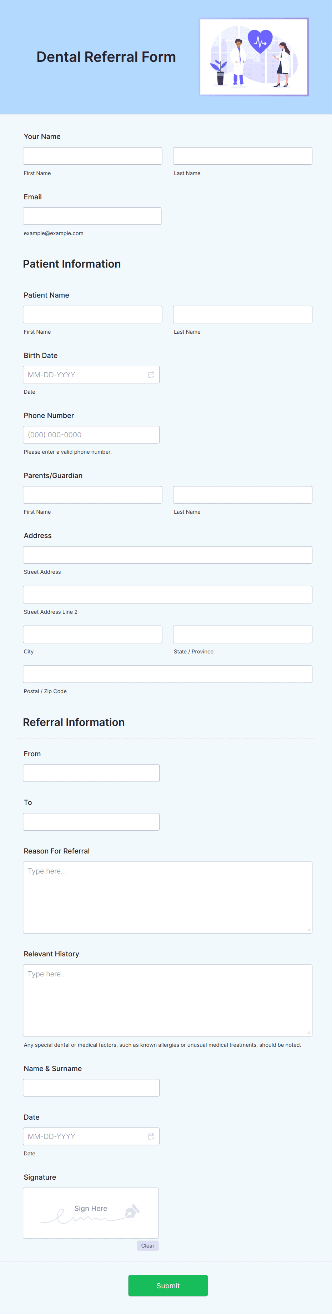The height and width of the screenshot is (1314, 332).
Task: Open the Birth Date calendar picker
Action: (151, 374)
